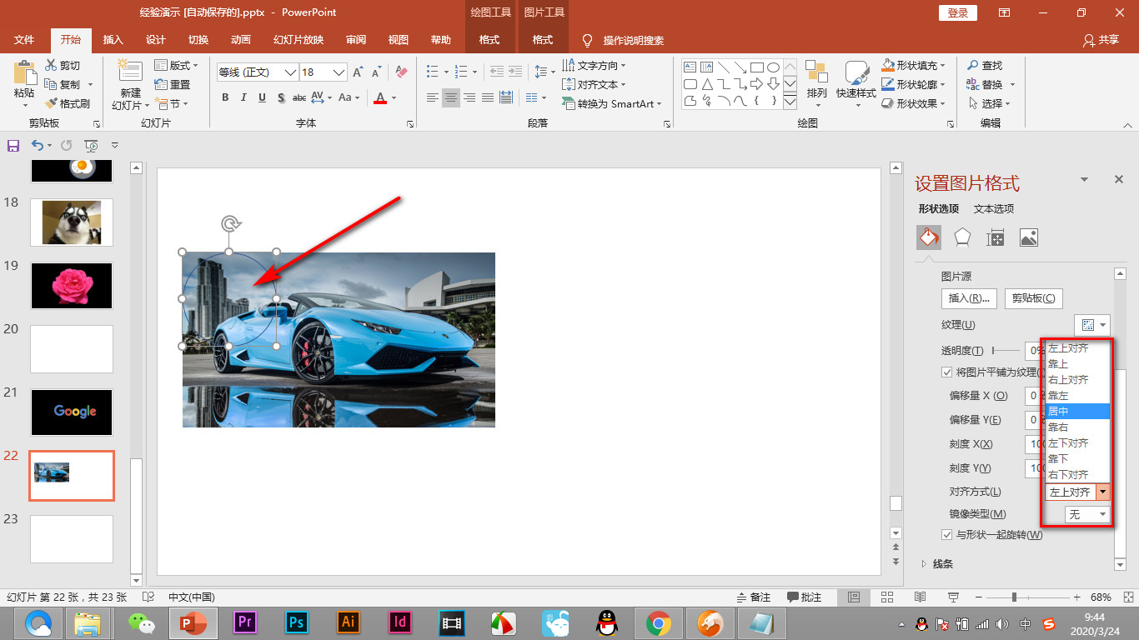Click the clear formatting eraser icon
Image resolution: width=1139 pixels, height=640 pixels.
[x=401, y=72]
